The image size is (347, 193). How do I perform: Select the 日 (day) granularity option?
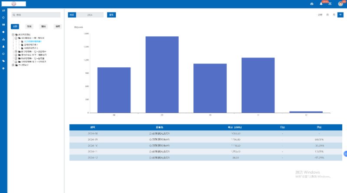(327, 15)
